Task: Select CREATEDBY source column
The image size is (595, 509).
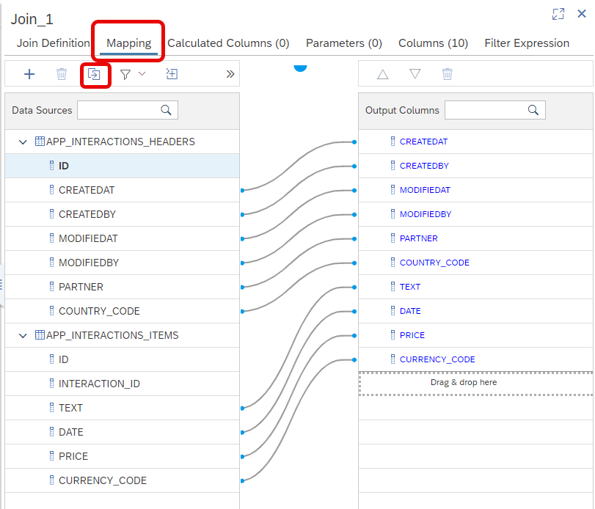Action: 123,214
